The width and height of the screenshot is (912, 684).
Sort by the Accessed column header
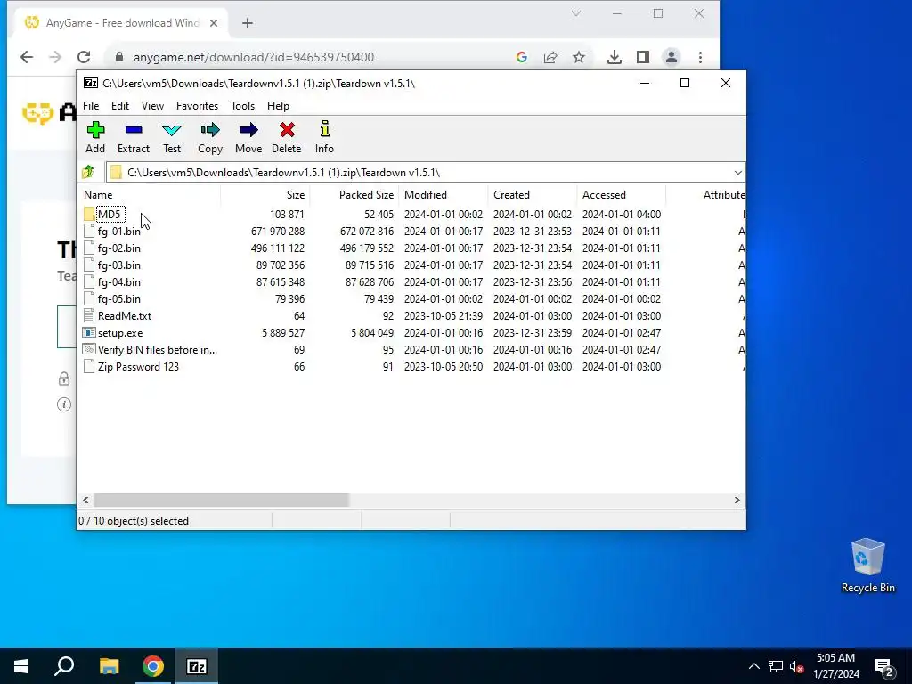point(621,195)
